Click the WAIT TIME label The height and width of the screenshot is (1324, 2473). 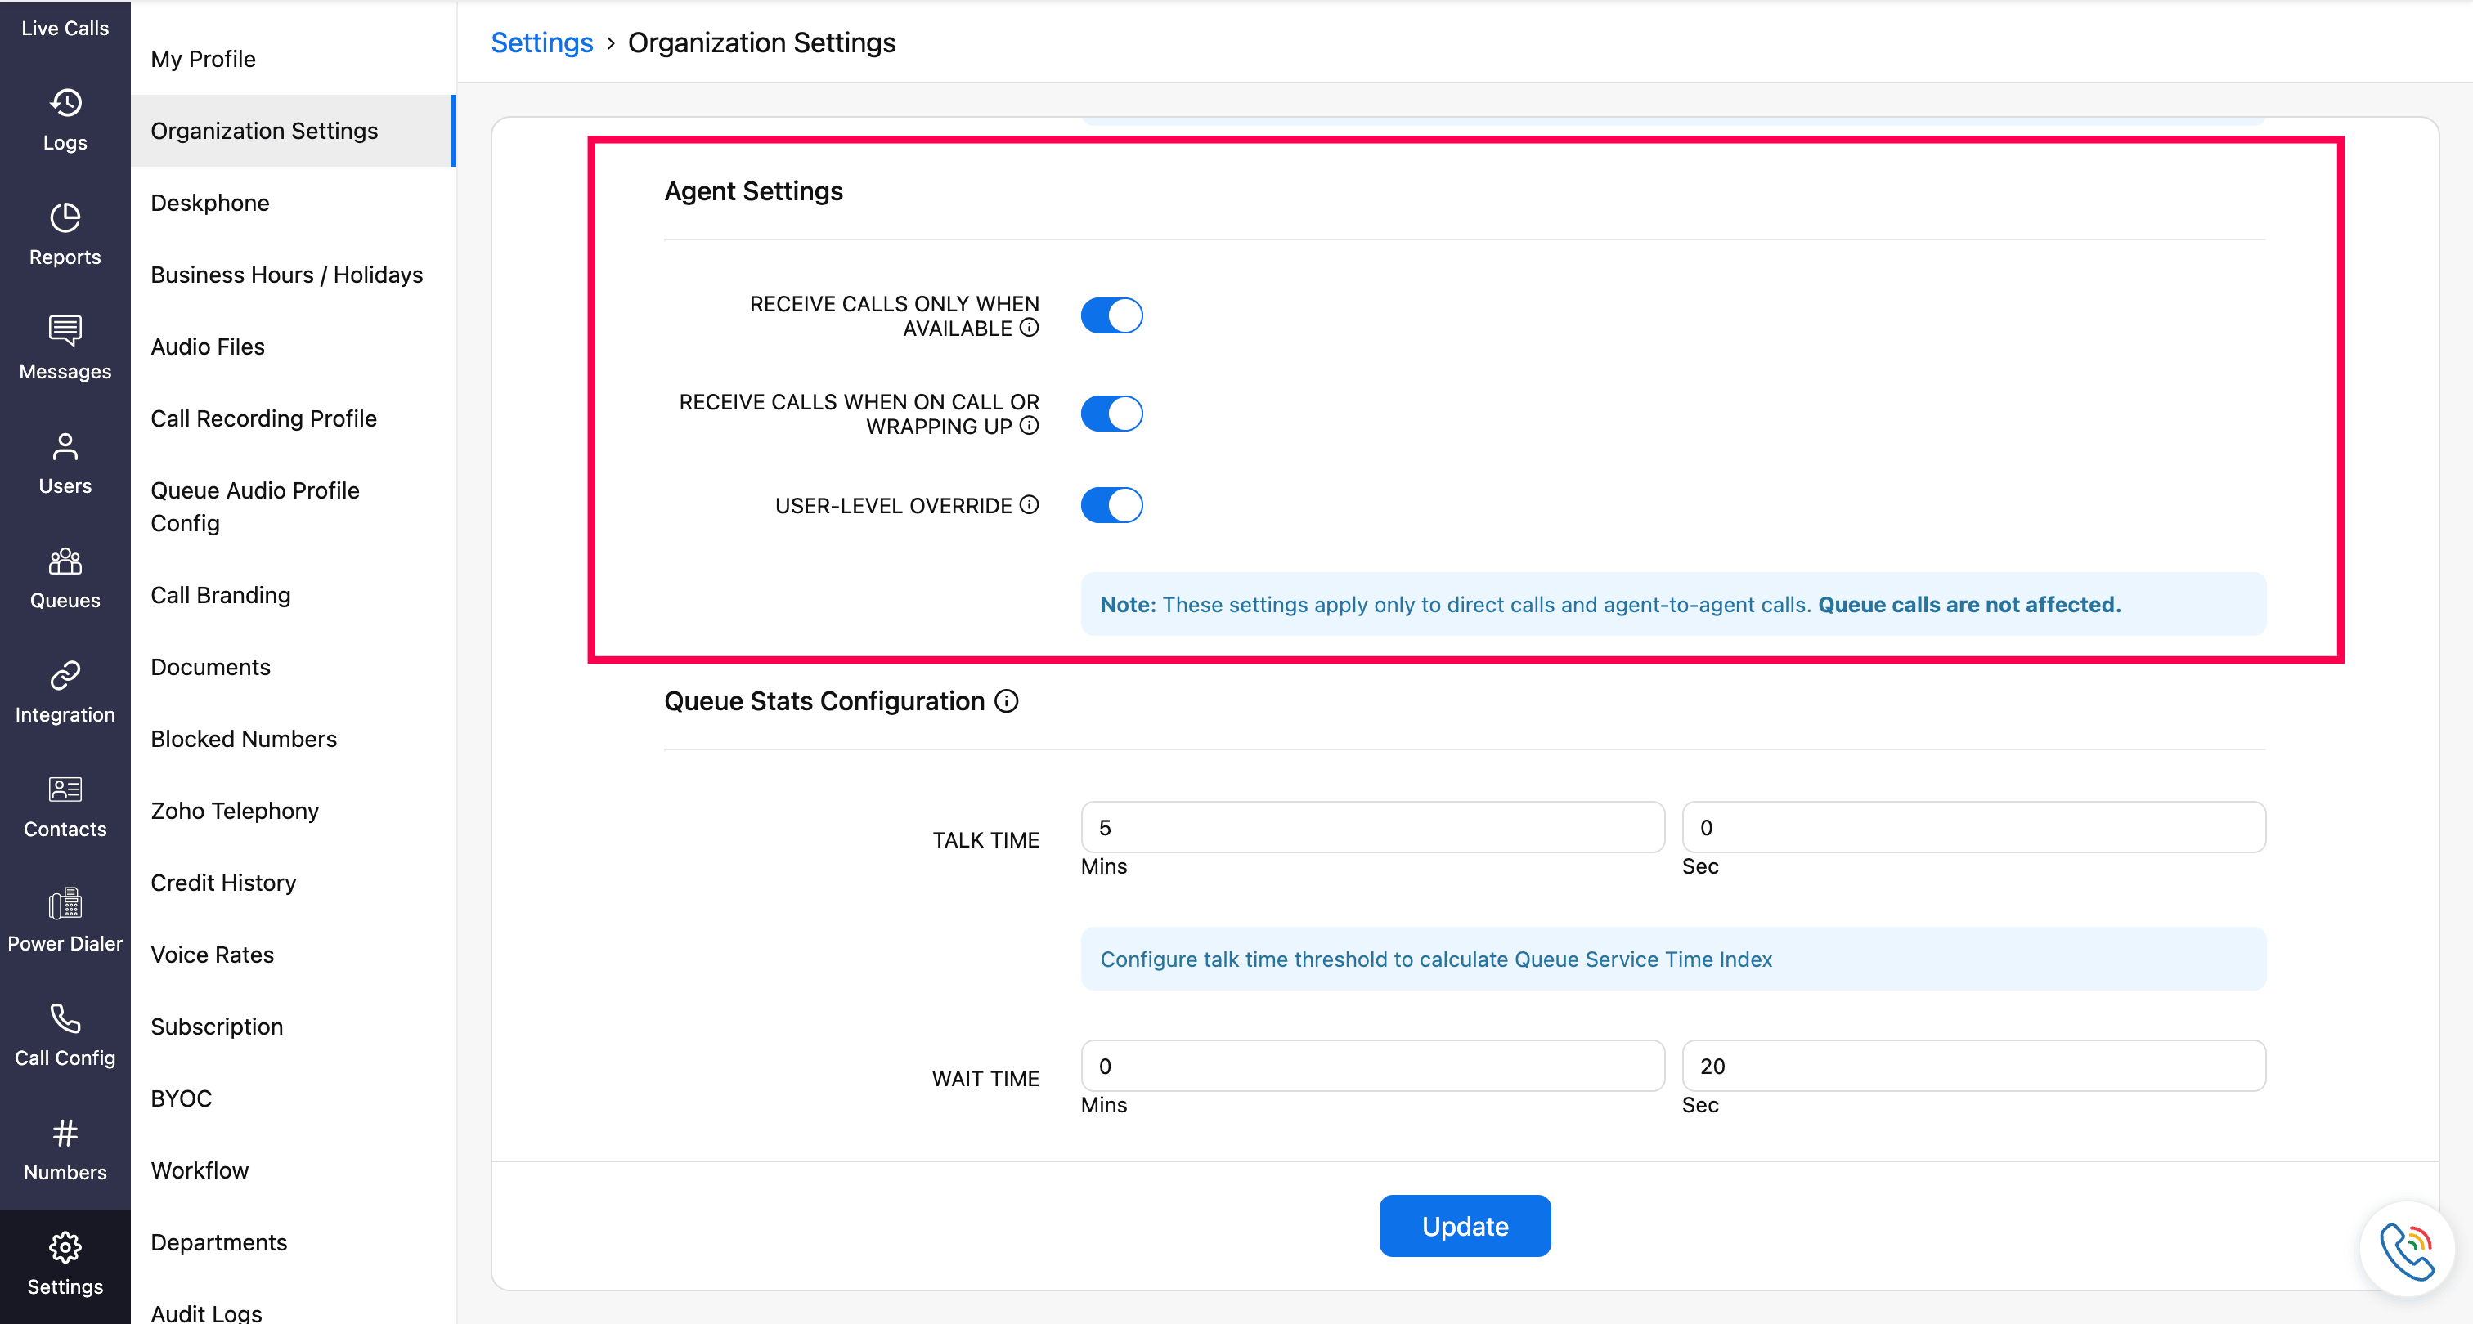[986, 1078]
